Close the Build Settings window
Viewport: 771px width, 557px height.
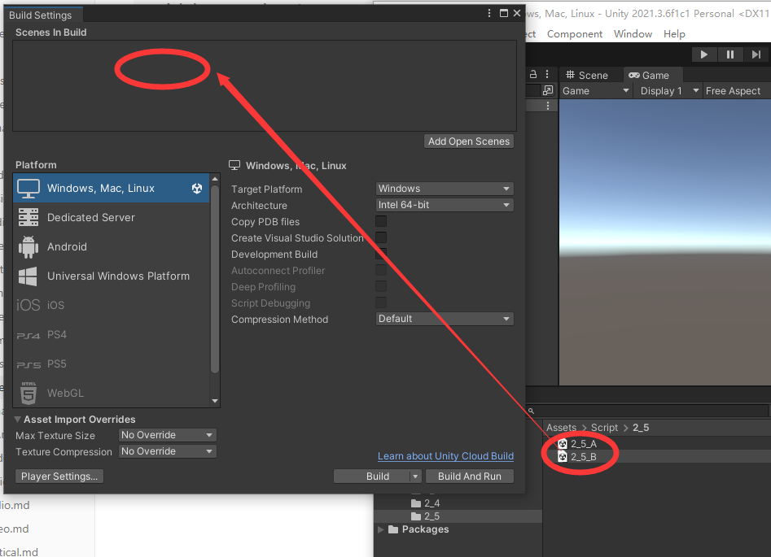(x=517, y=13)
